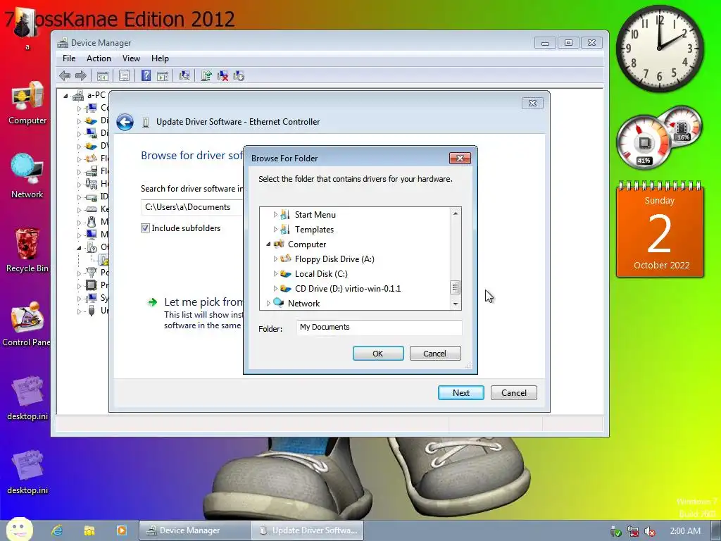
Task: Click Scan for hardware changes toolbar icon
Action: (184, 75)
